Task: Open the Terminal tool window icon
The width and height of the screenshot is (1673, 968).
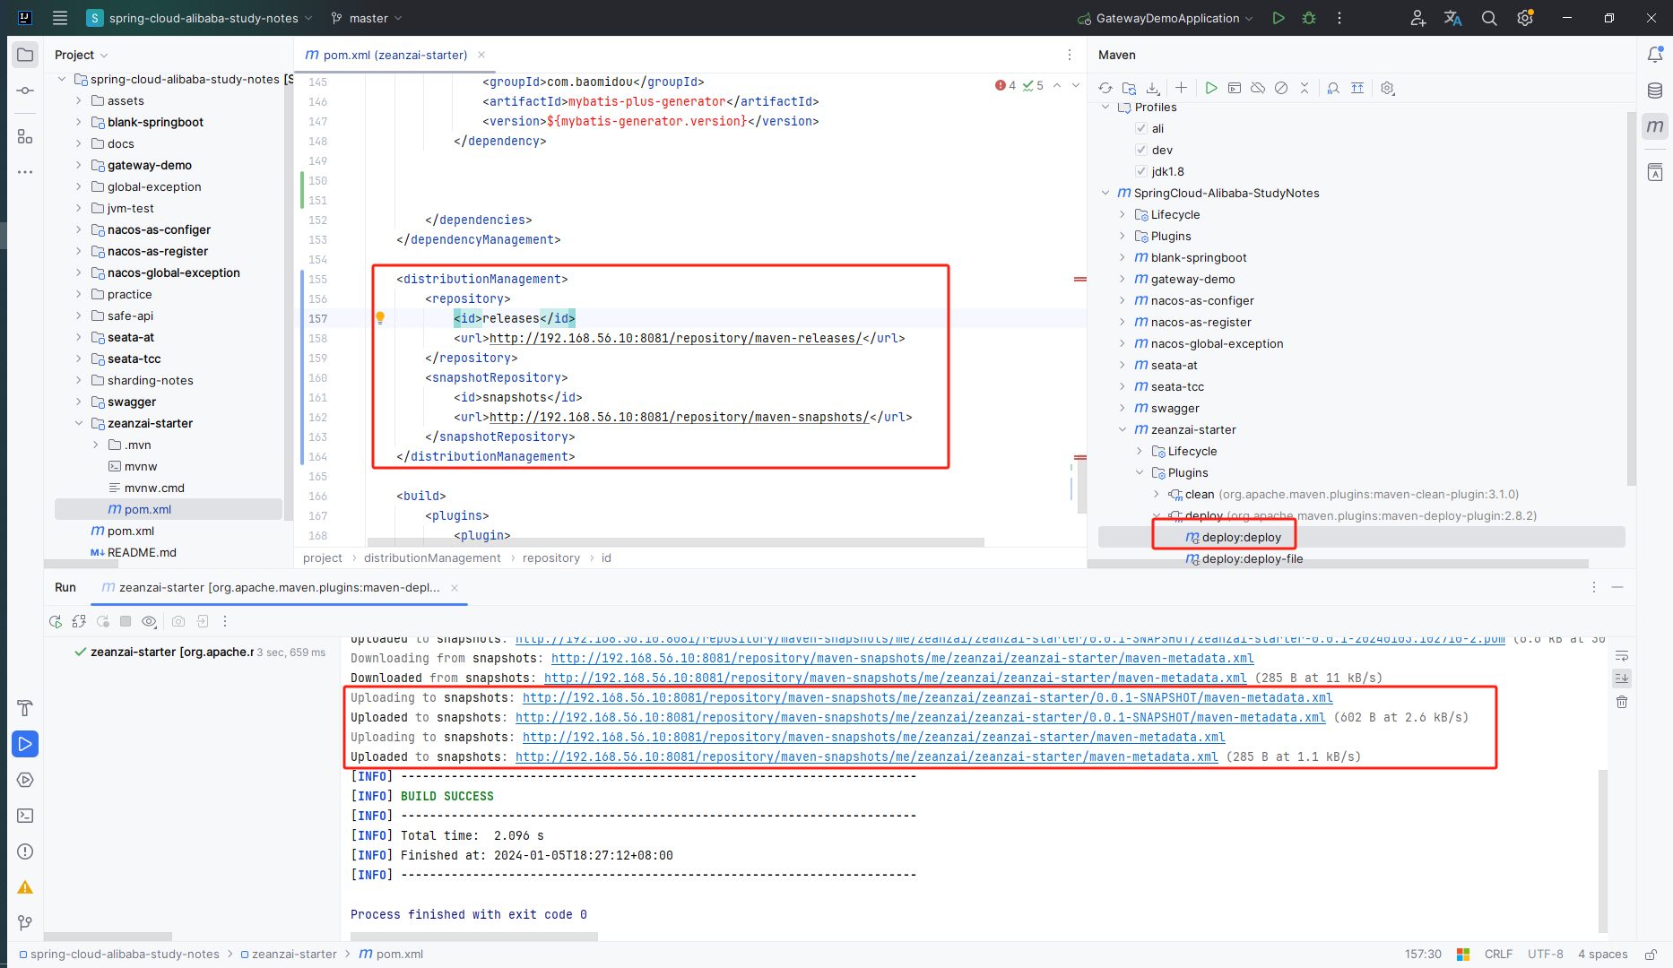Action: [x=25, y=816]
